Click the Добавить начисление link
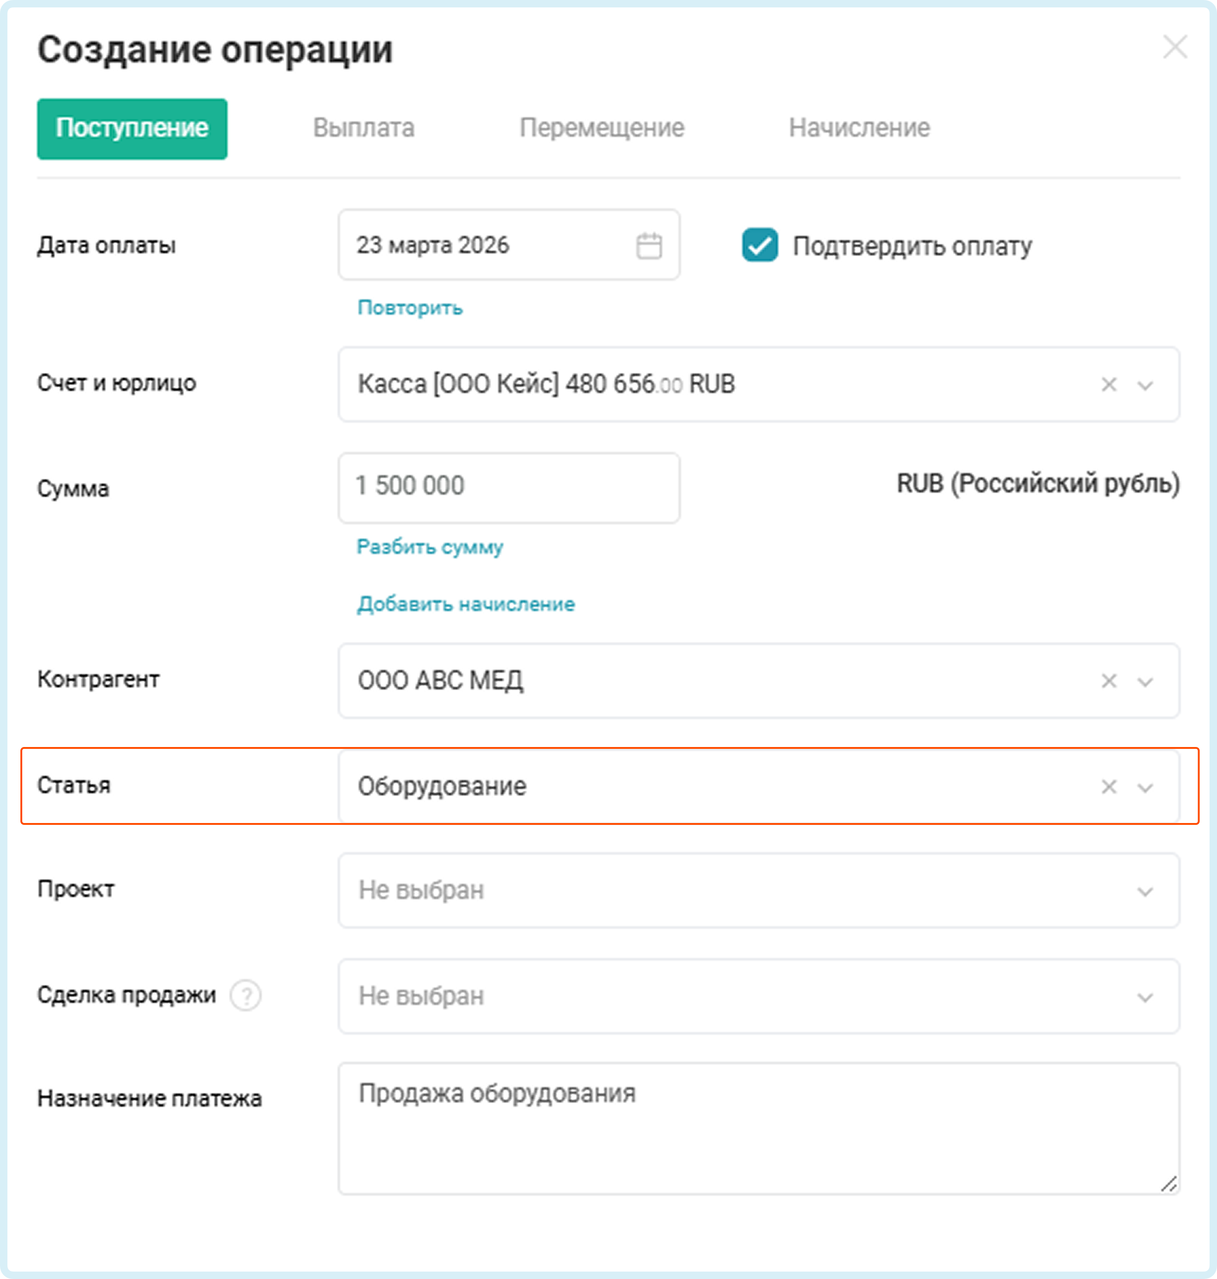 tap(466, 604)
